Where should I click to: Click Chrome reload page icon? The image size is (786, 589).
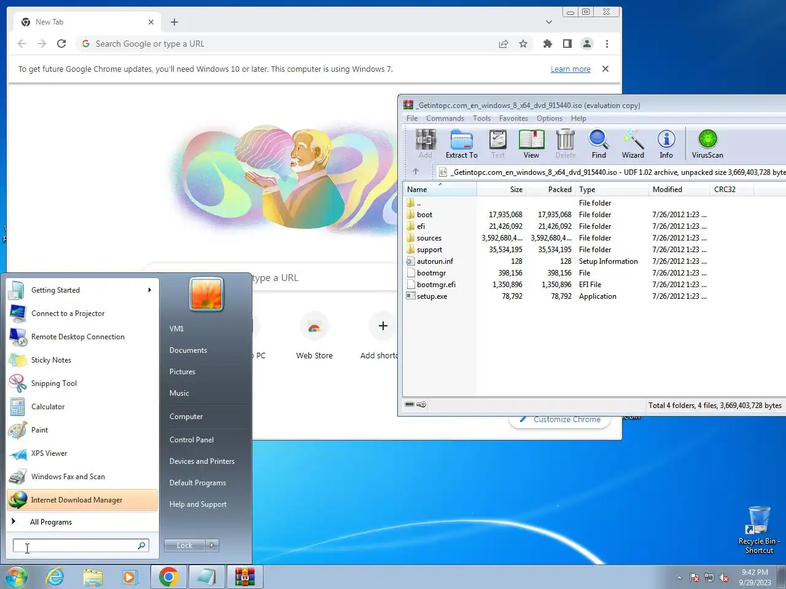pyautogui.click(x=61, y=44)
